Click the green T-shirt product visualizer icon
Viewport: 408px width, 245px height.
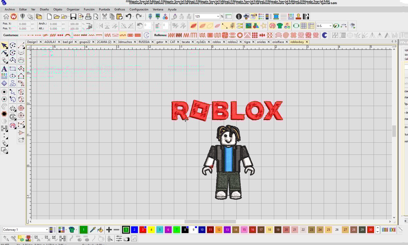point(280,26)
